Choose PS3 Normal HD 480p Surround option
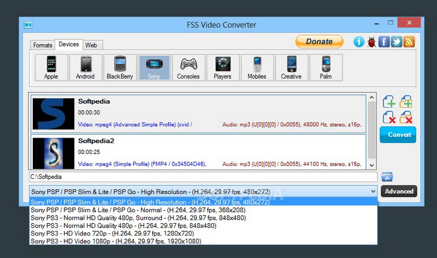Screen dimensions: 437x258 [x=203, y=218]
